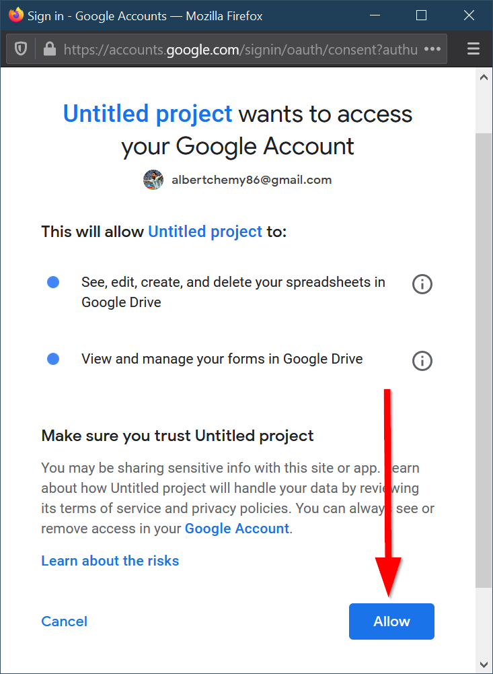Close the Firefox sign-in window

click(x=469, y=15)
